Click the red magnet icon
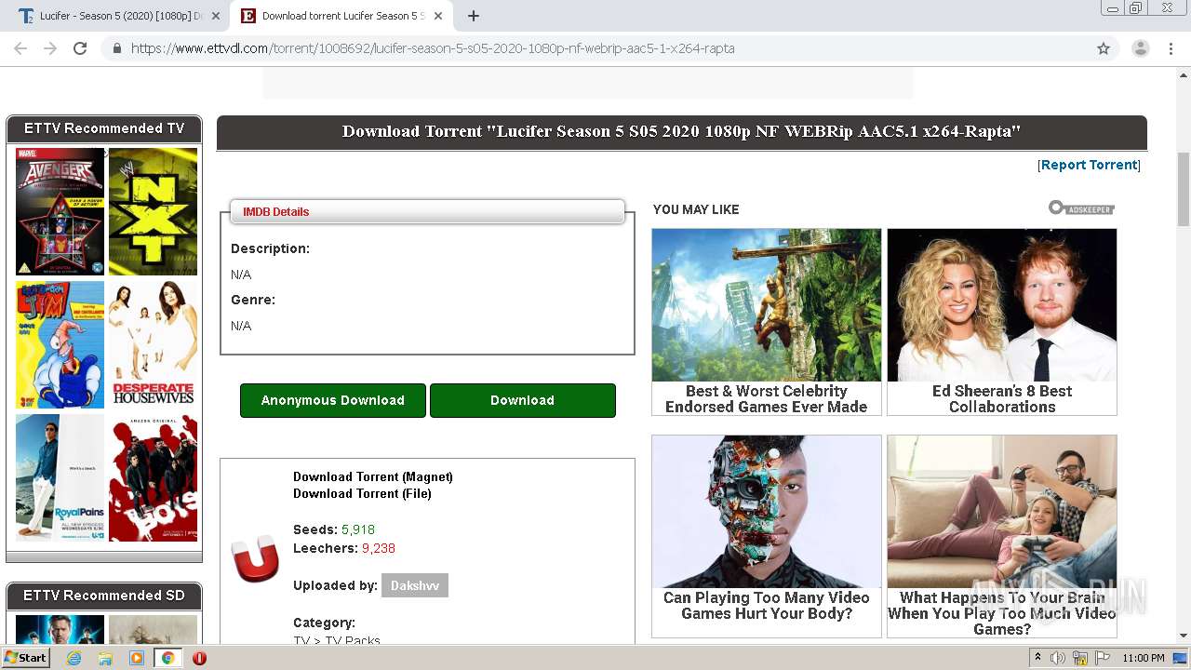 click(x=255, y=558)
